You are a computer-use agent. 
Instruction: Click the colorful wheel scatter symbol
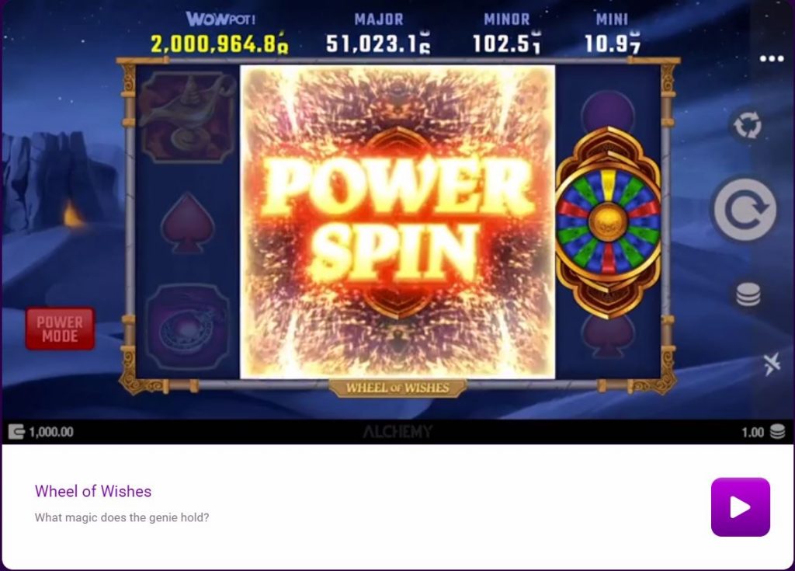(x=609, y=222)
